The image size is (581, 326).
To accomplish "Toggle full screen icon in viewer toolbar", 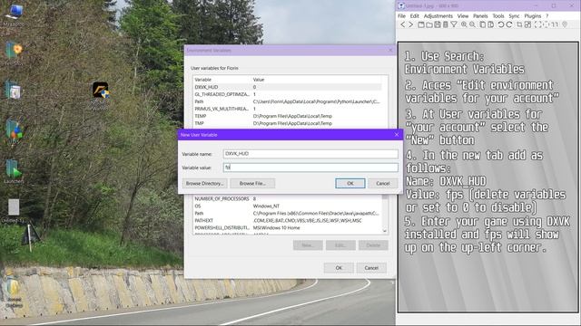I will point(537,24).
